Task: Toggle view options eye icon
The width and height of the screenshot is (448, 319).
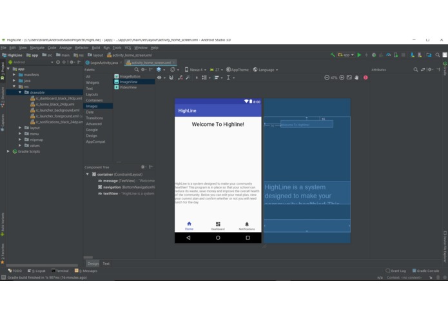Action: [161, 77]
